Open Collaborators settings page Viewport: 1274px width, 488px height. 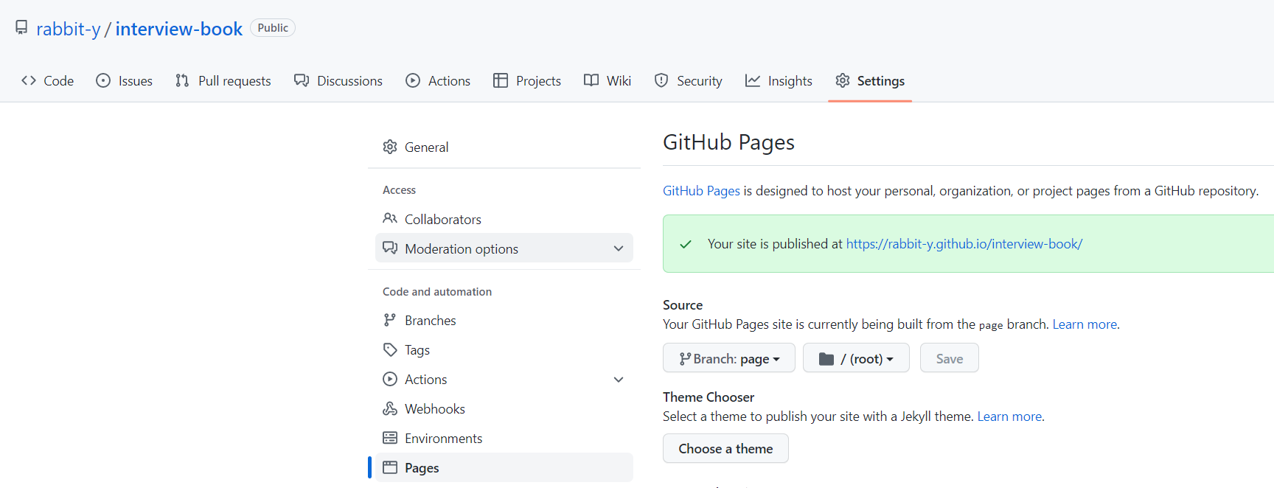tap(442, 220)
